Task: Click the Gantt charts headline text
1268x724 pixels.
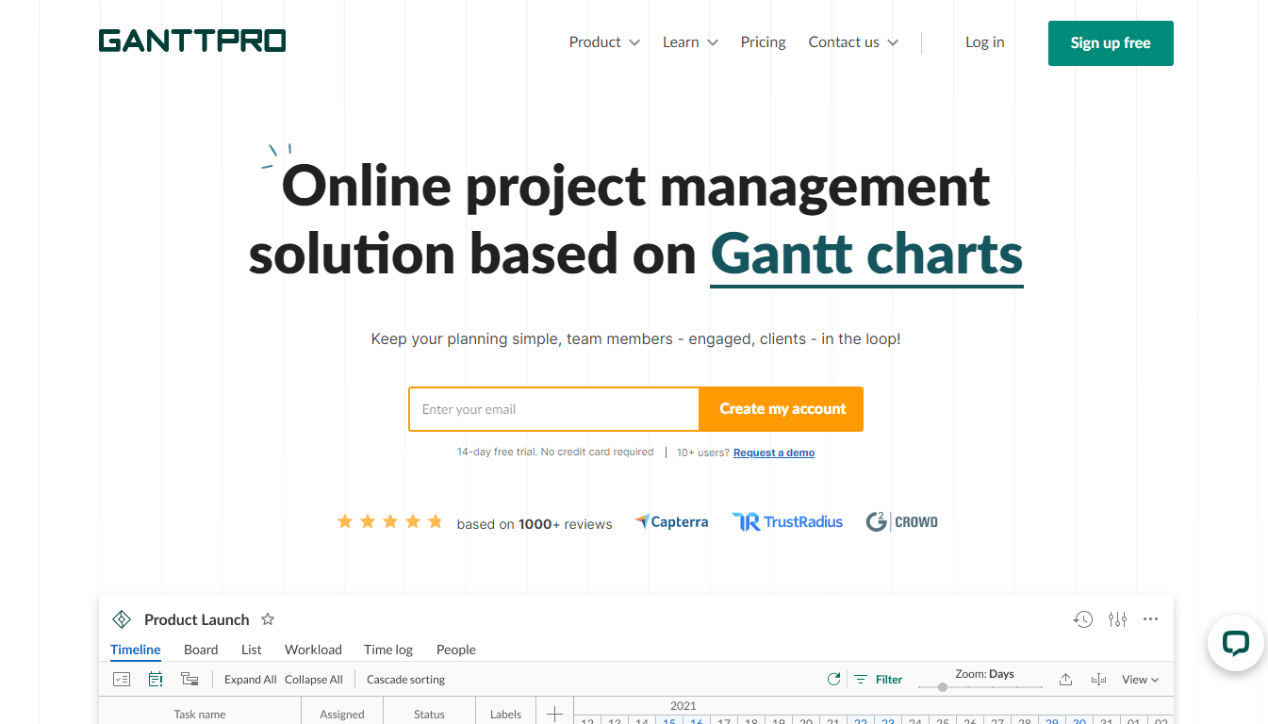Action: point(866,255)
